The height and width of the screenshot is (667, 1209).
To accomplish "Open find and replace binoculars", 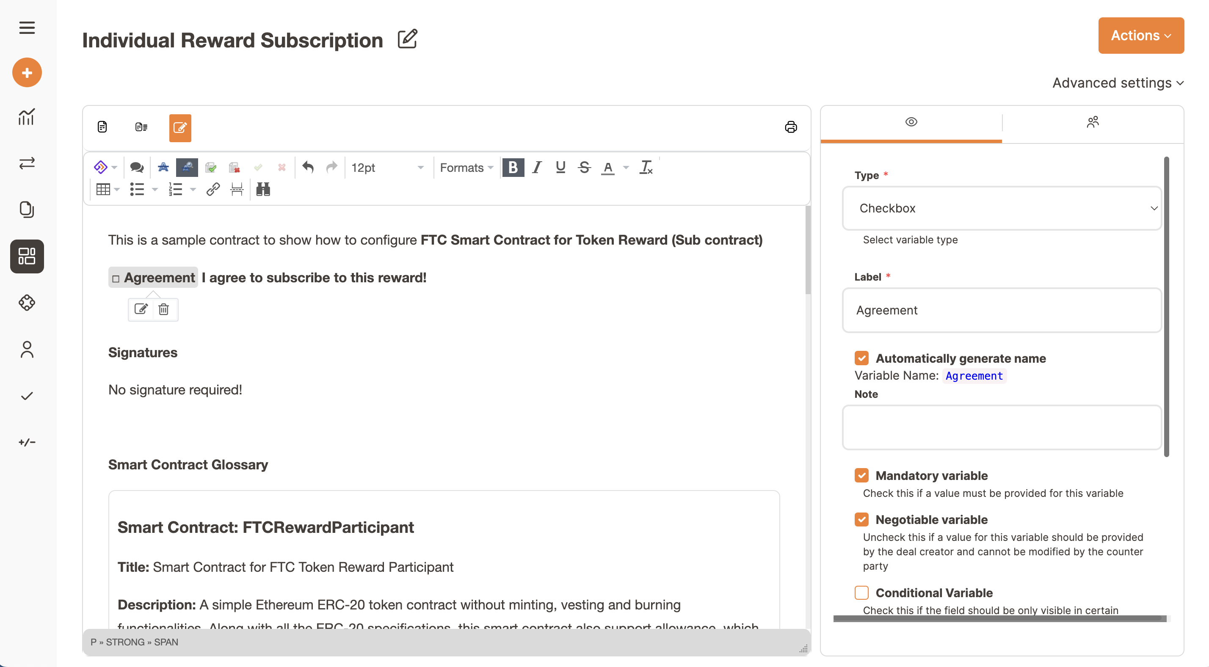I will (263, 189).
